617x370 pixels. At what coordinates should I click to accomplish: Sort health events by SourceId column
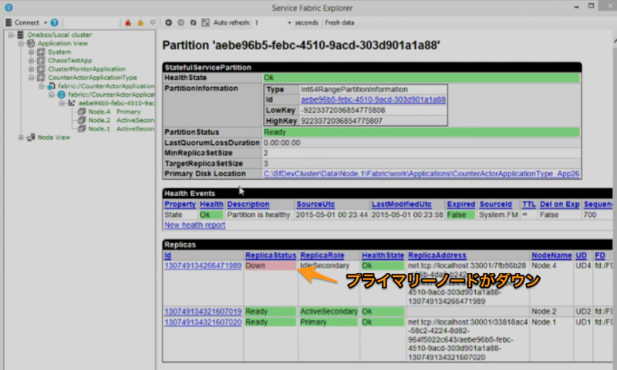496,204
